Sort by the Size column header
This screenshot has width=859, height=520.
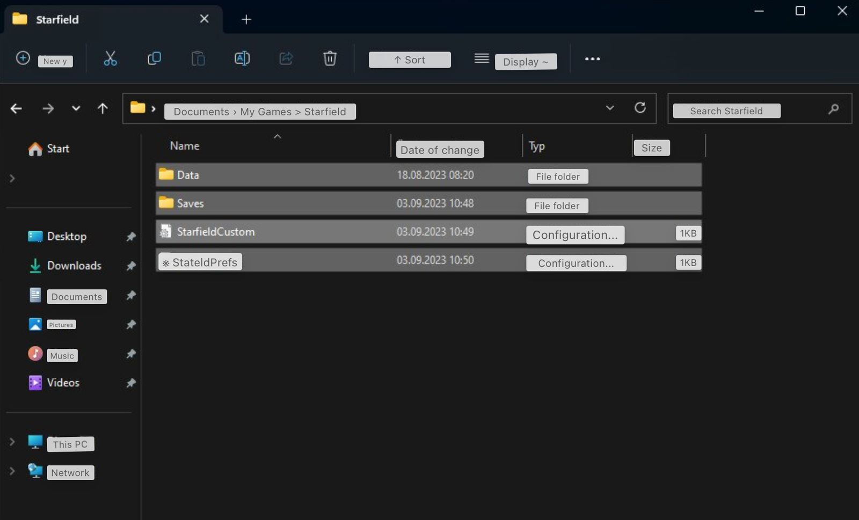pyautogui.click(x=652, y=148)
